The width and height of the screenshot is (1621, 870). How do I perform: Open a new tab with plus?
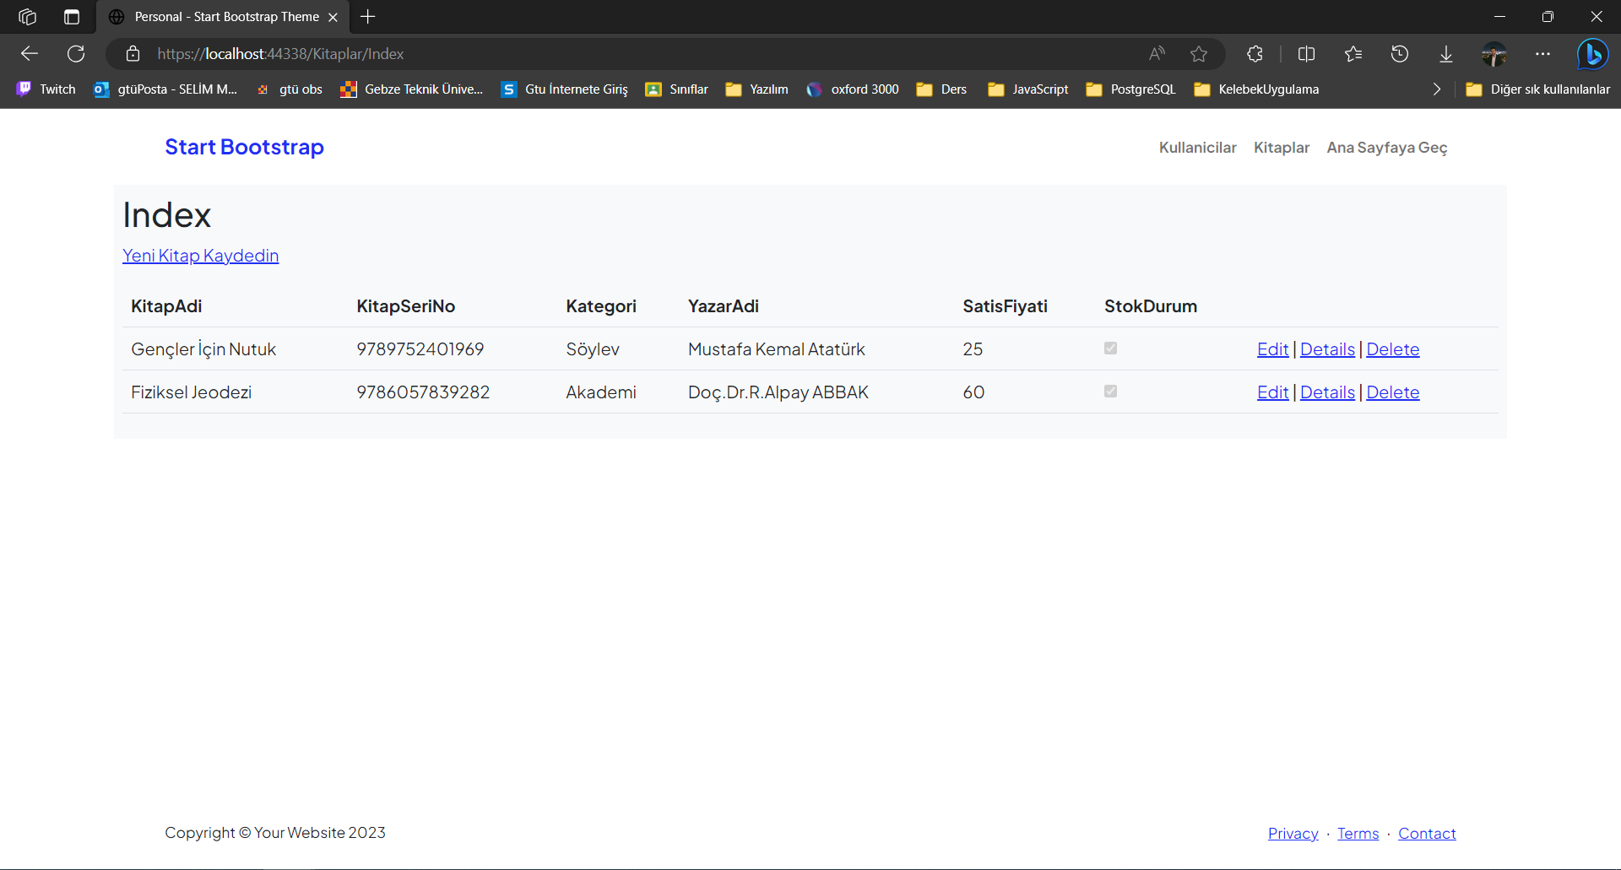click(368, 17)
